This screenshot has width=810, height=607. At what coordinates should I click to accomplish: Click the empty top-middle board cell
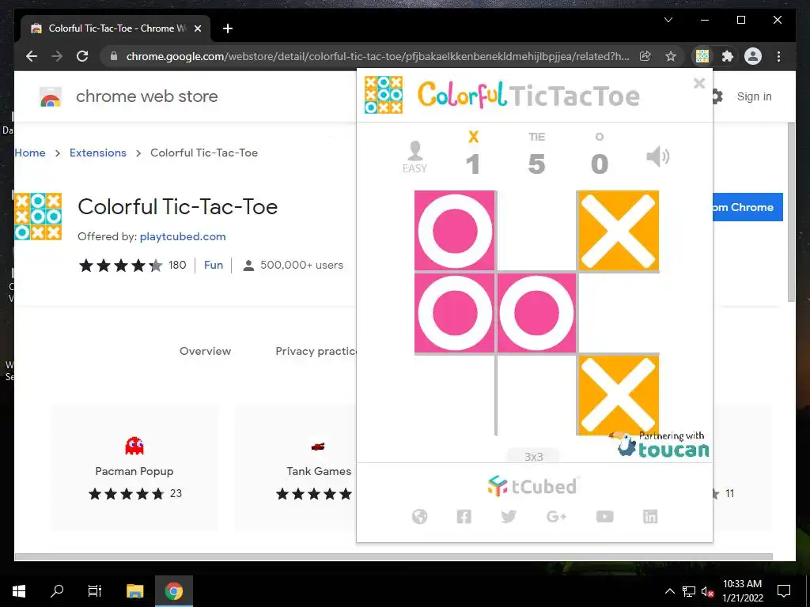click(x=537, y=230)
